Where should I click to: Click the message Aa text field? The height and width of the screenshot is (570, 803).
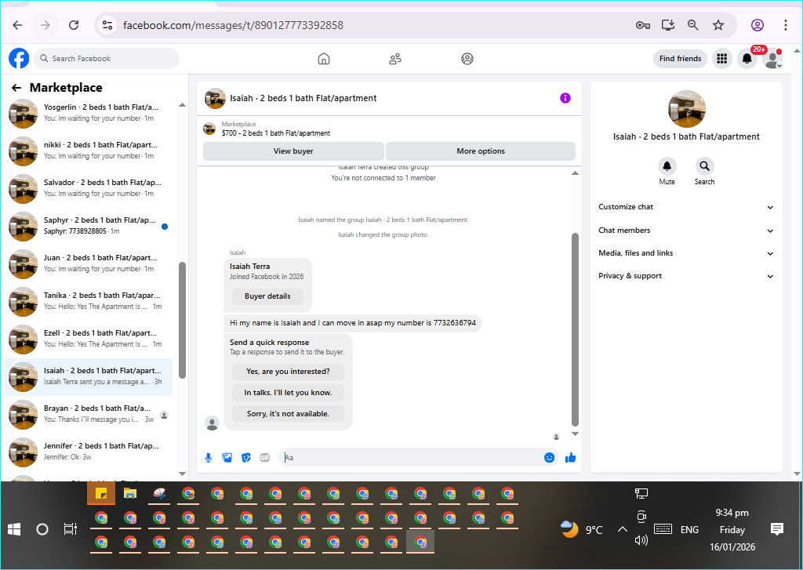pos(411,457)
